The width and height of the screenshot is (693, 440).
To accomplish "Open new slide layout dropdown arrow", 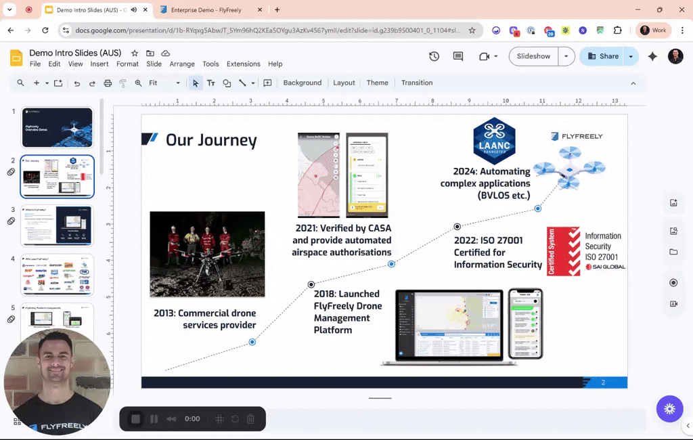I will [x=47, y=83].
